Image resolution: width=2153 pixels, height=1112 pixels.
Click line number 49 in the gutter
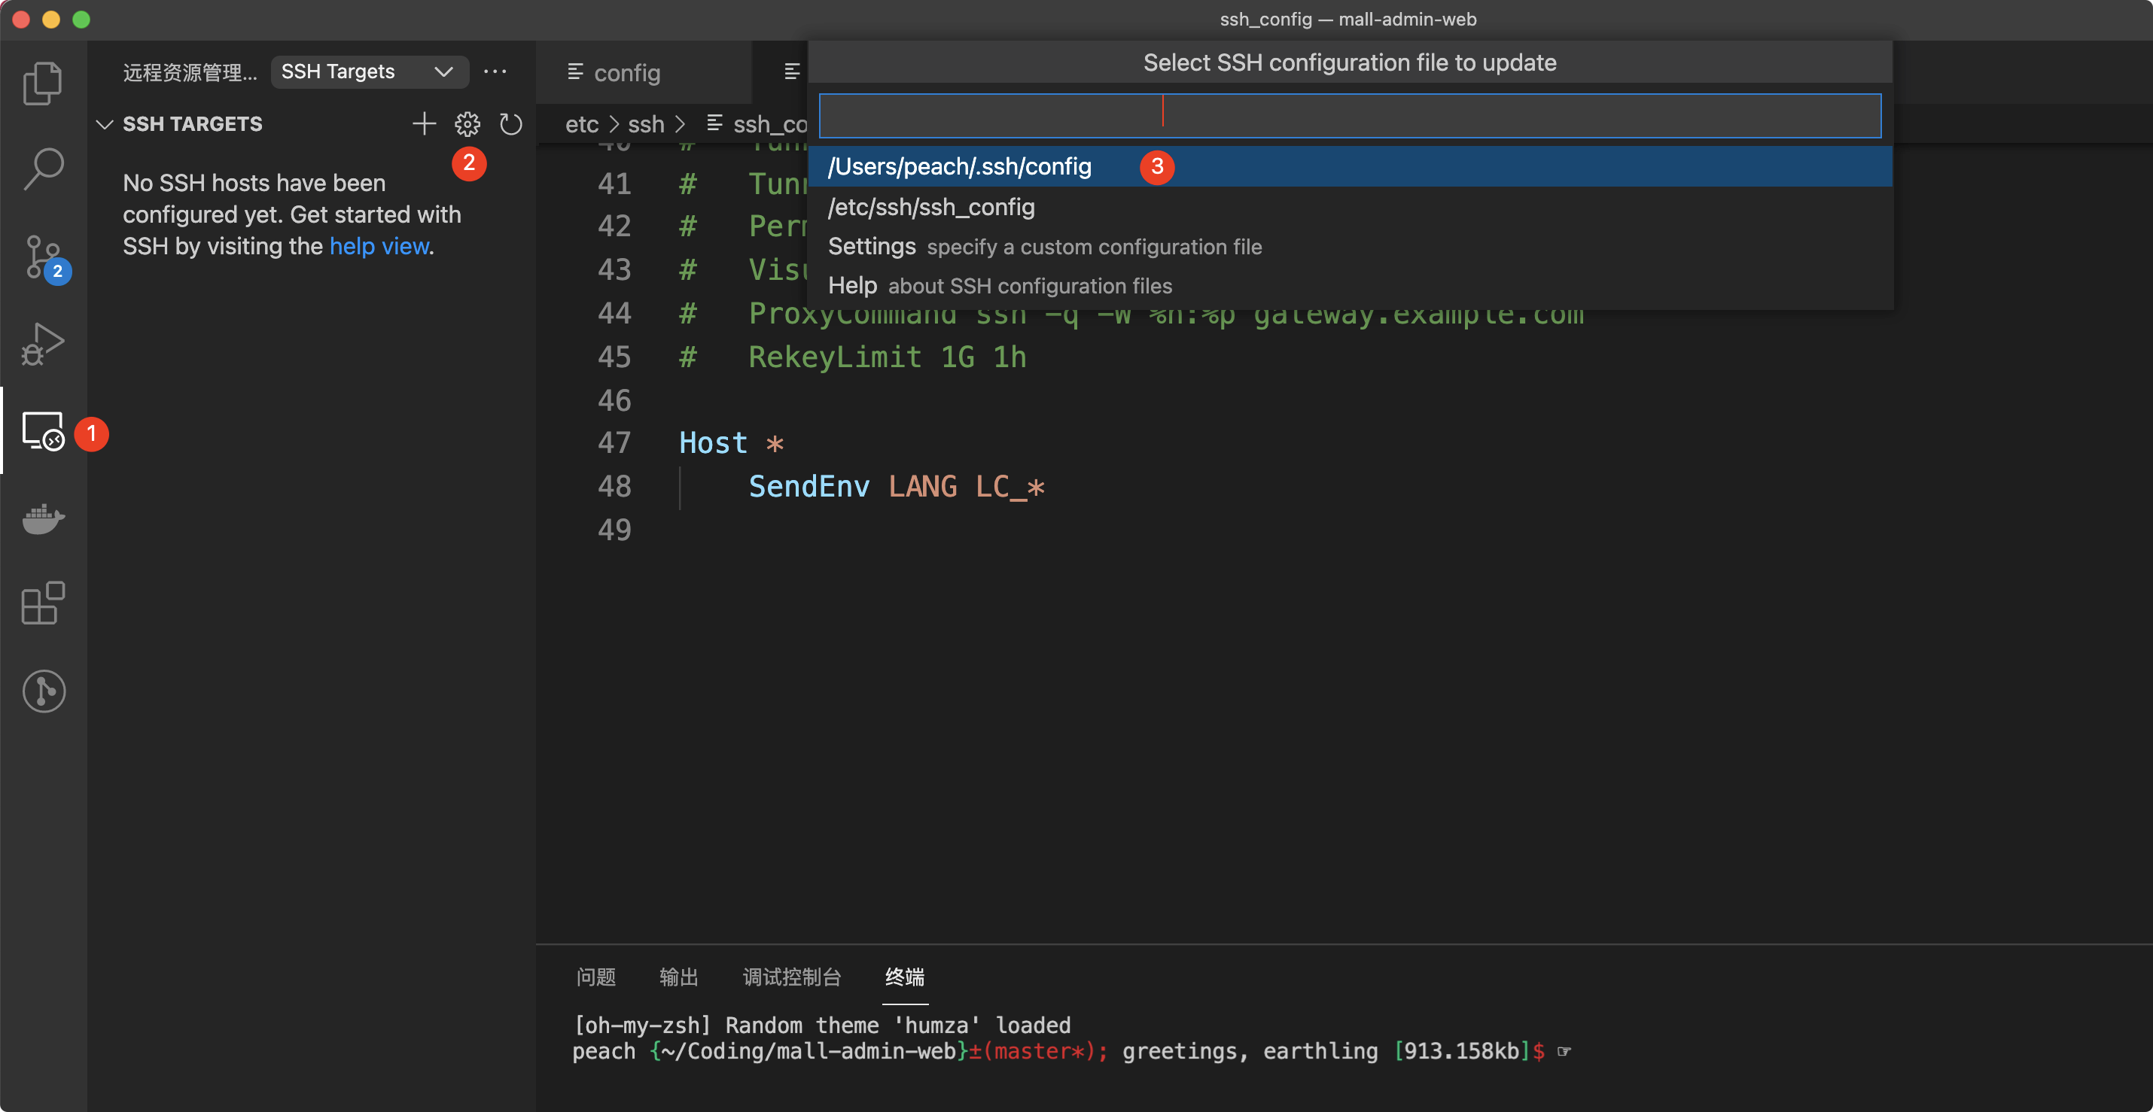click(614, 530)
